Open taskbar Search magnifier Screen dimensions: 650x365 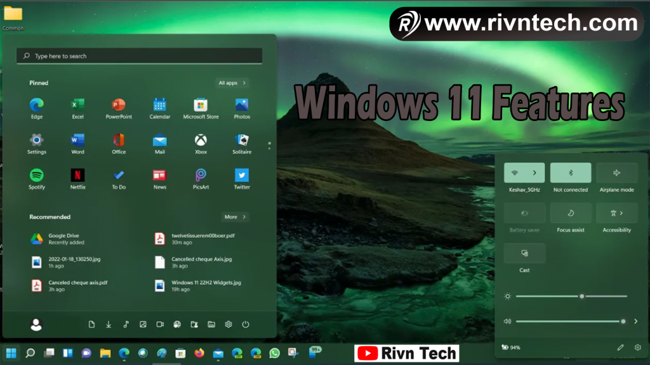point(30,353)
